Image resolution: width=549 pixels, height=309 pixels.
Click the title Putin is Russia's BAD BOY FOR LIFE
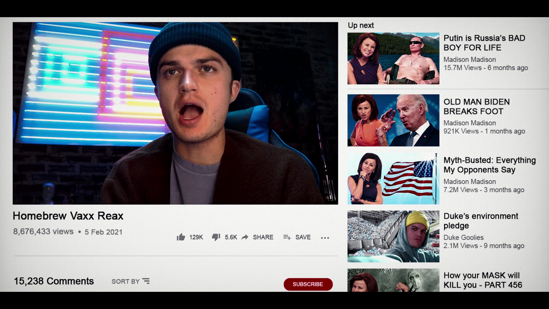484,43
